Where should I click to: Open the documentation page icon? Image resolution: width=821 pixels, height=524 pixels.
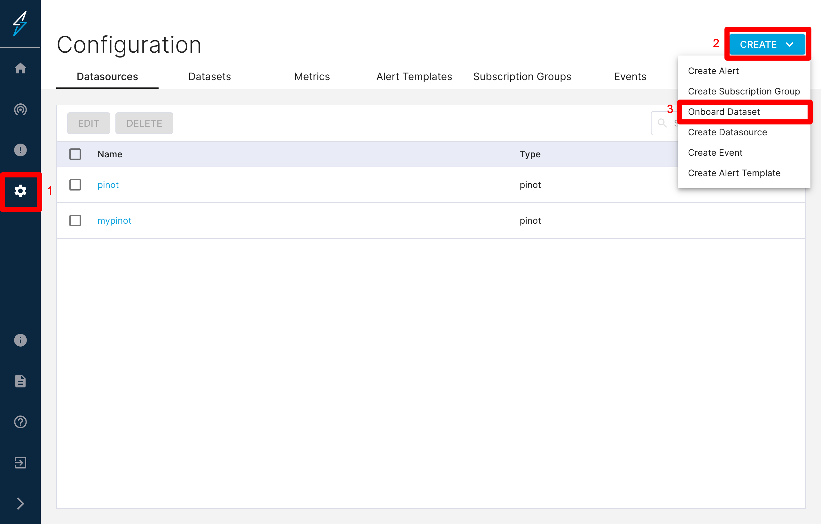(x=20, y=381)
